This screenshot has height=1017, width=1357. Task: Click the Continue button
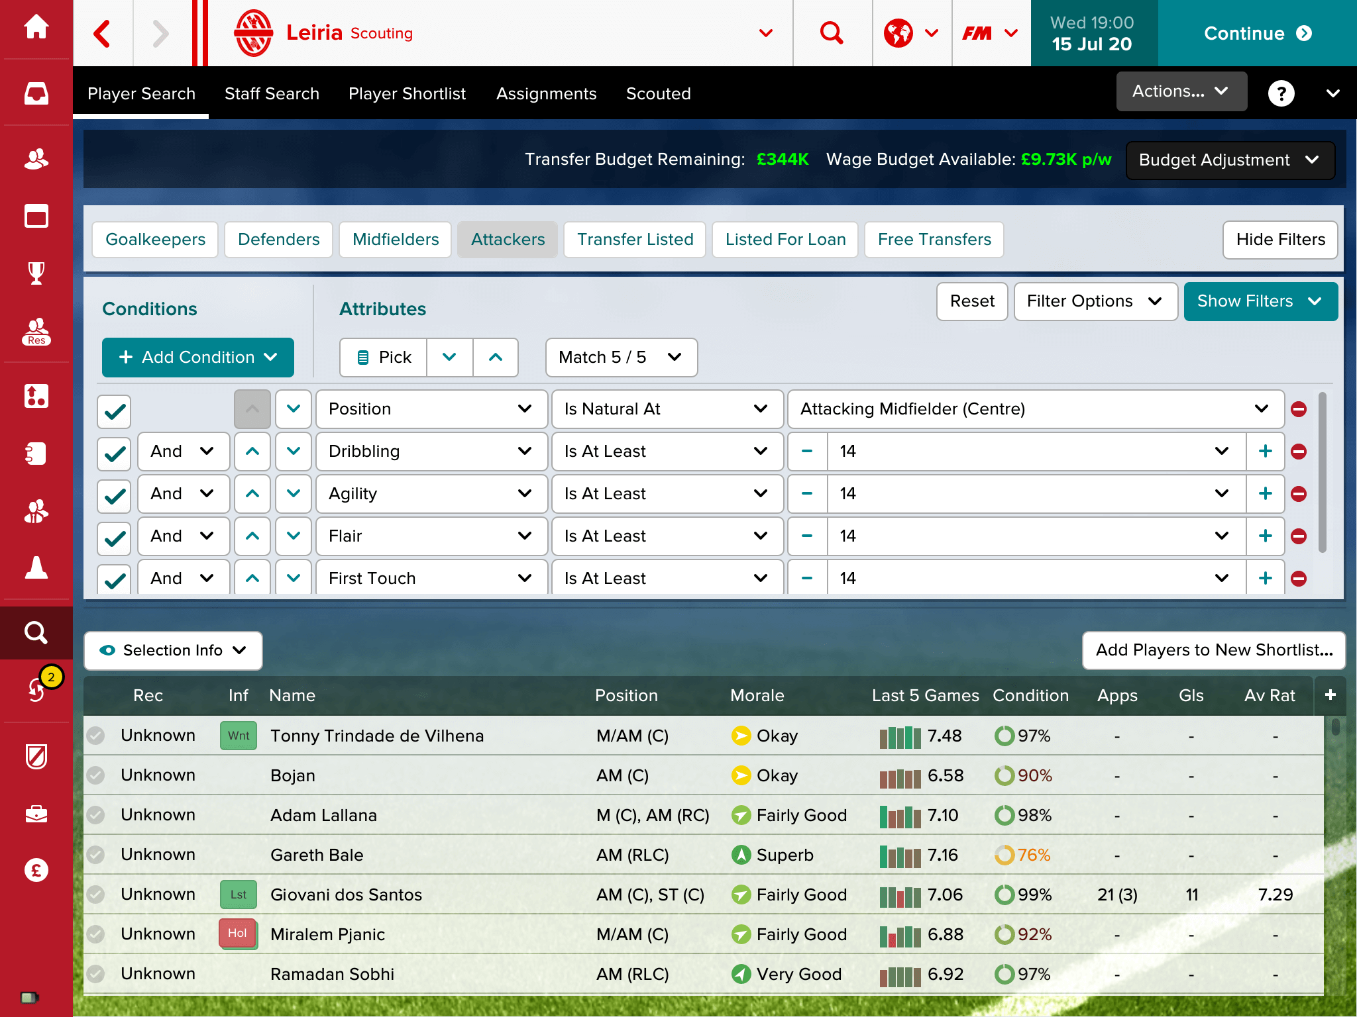point(1257,33)
